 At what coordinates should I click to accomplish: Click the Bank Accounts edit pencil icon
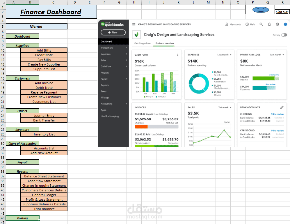click(282, 107)
